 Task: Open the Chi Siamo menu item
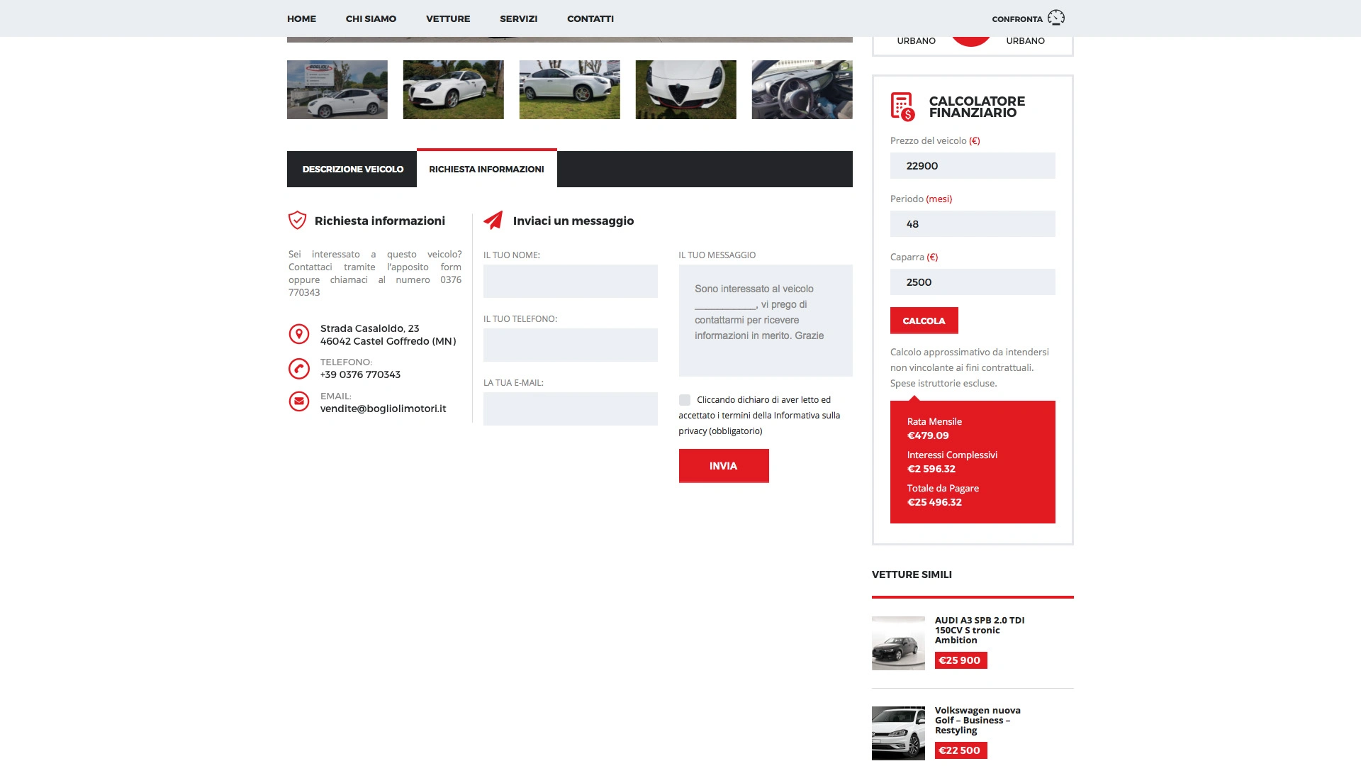[371, 19]
